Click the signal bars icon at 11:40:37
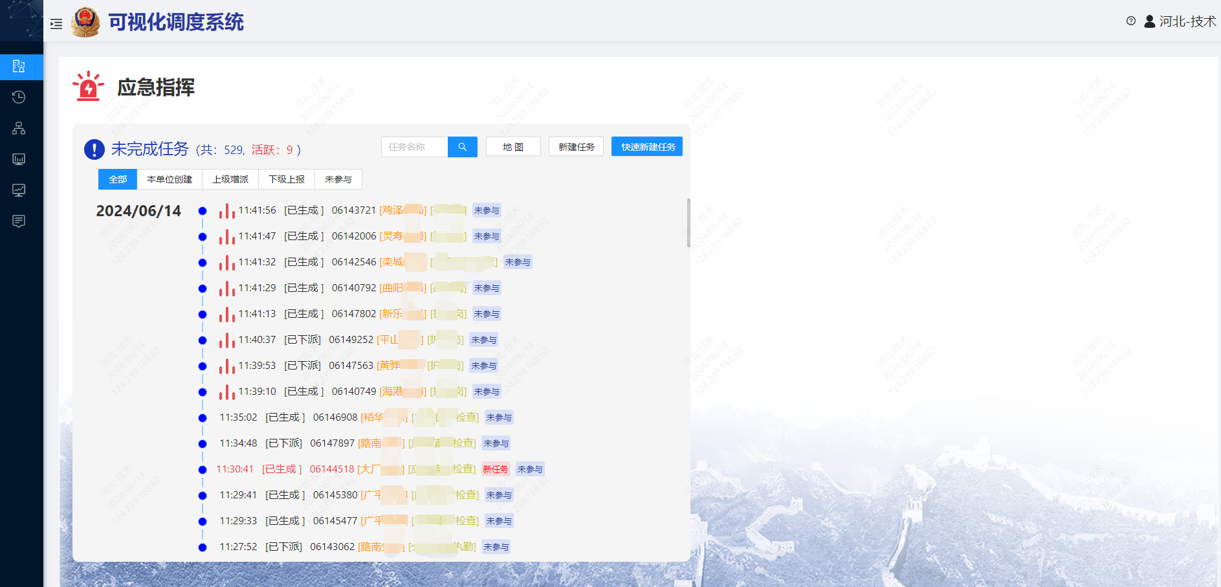This screenshot has height=587, width=1221. 226,340
